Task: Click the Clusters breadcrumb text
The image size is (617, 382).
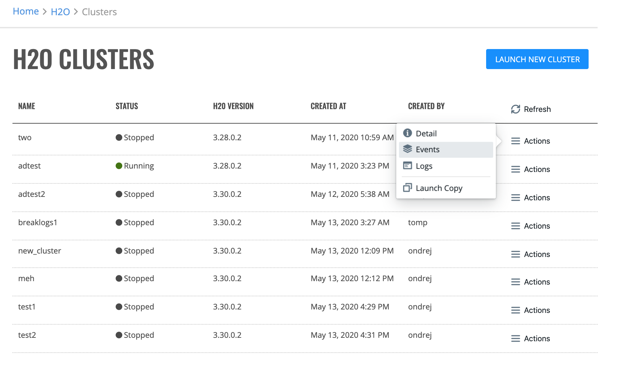Action: [x=99, y=12]
